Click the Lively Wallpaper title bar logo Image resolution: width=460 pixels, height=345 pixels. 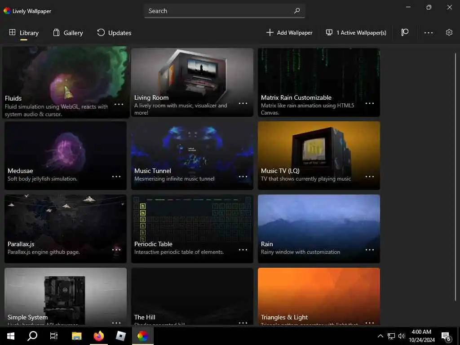7,11
